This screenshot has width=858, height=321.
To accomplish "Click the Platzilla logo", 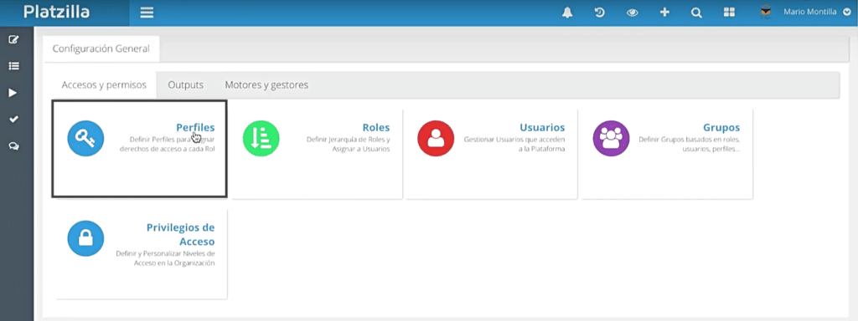I will [x=56, y=12].
